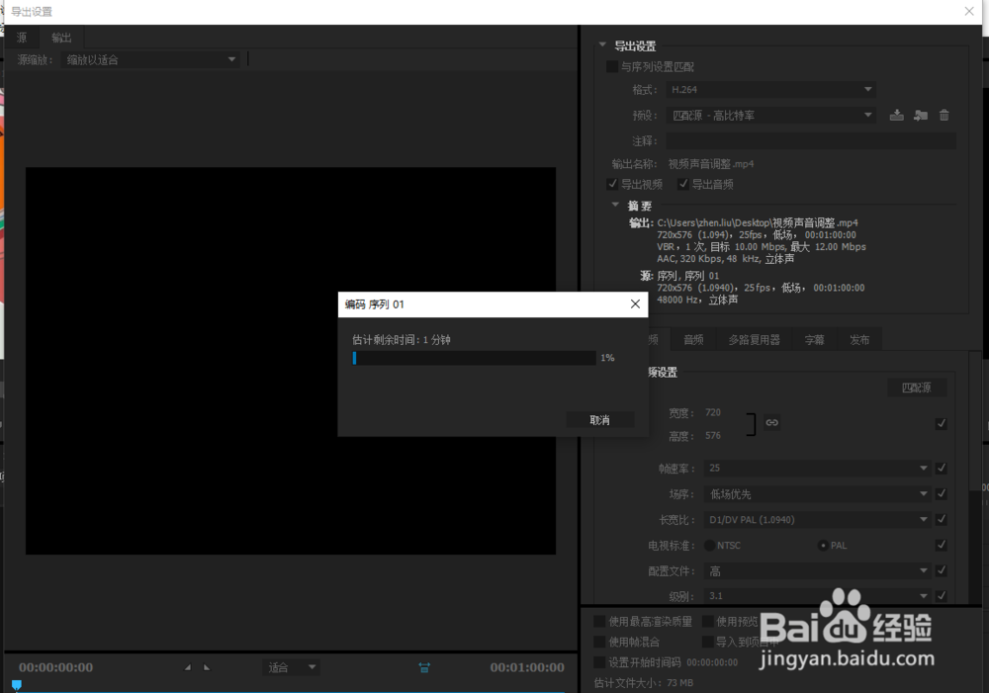Click the black video preview area
The height and width of the screenshot is (693, 989).
coord(291,361)
